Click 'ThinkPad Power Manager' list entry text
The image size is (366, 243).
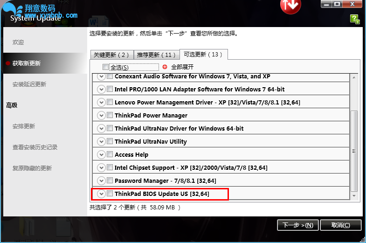click(151, 116)
